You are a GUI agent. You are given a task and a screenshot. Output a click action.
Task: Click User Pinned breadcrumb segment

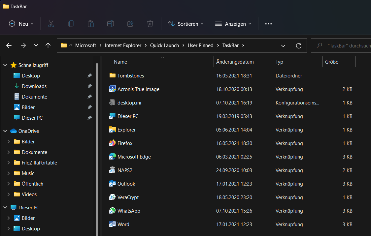(201, 45)
